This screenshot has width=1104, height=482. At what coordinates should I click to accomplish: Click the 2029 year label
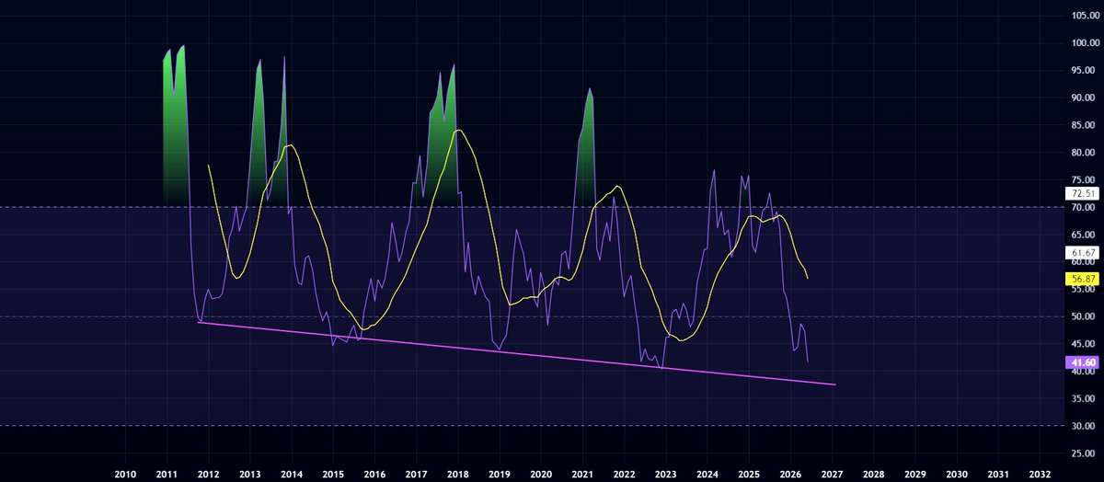coord(915,473)
